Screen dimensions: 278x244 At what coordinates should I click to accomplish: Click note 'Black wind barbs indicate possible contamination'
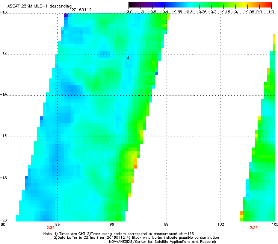pyautogui.click(x=175, y=238)
